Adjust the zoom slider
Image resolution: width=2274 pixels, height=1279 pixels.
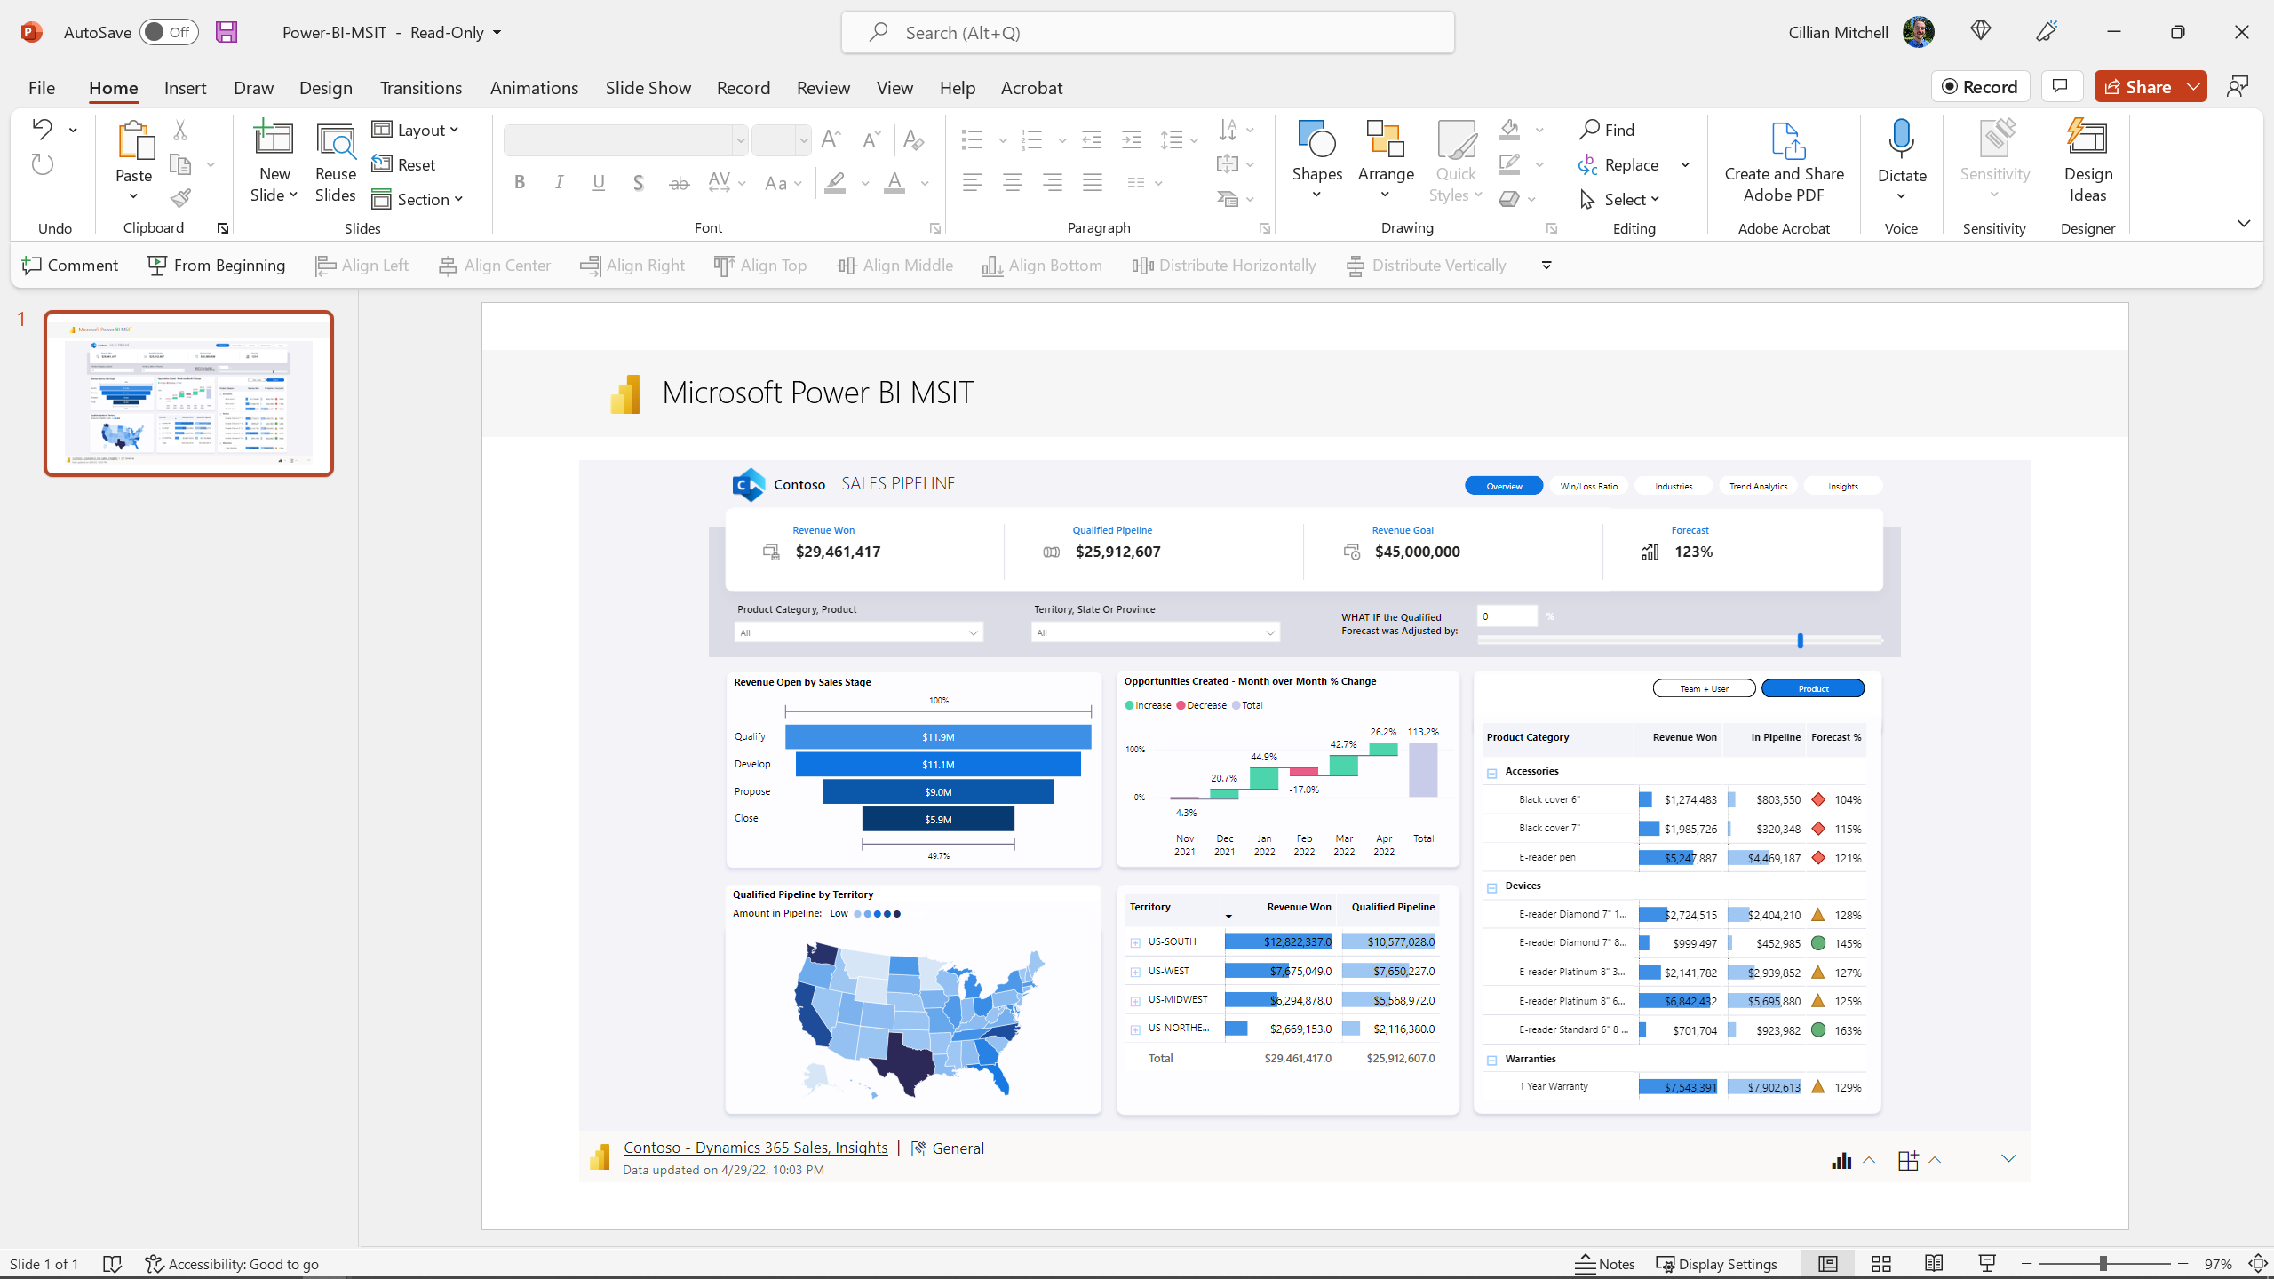2104,1262
